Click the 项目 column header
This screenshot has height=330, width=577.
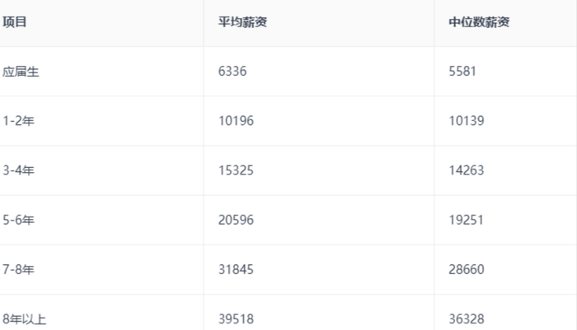pos(15,22)
